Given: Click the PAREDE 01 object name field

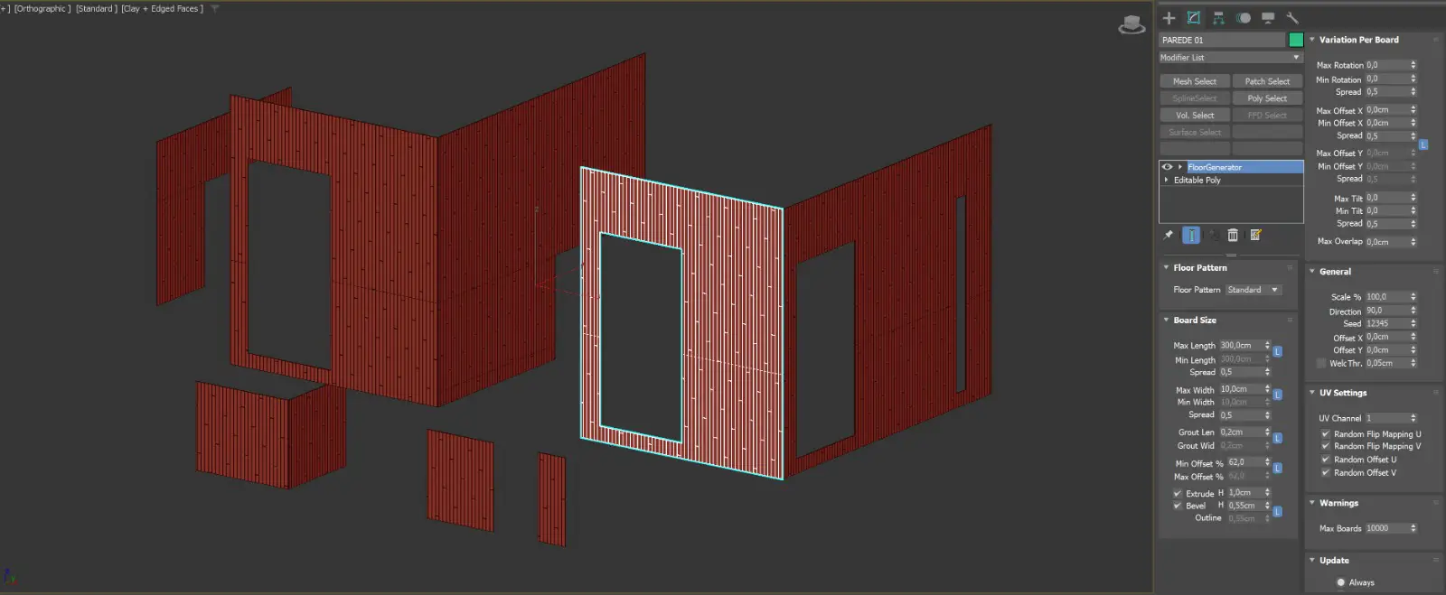Looking at the screenshot, I should click(1222, 40).
